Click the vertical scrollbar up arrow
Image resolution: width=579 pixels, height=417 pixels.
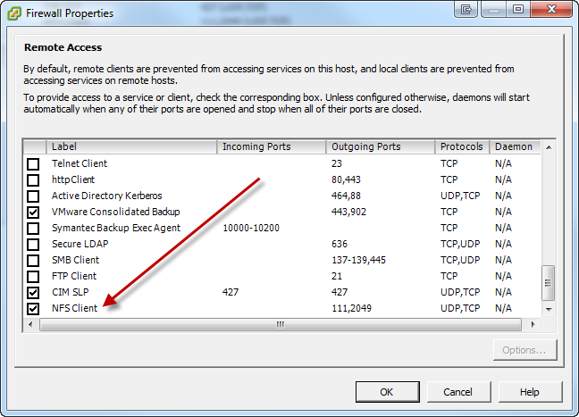point(549,147)
